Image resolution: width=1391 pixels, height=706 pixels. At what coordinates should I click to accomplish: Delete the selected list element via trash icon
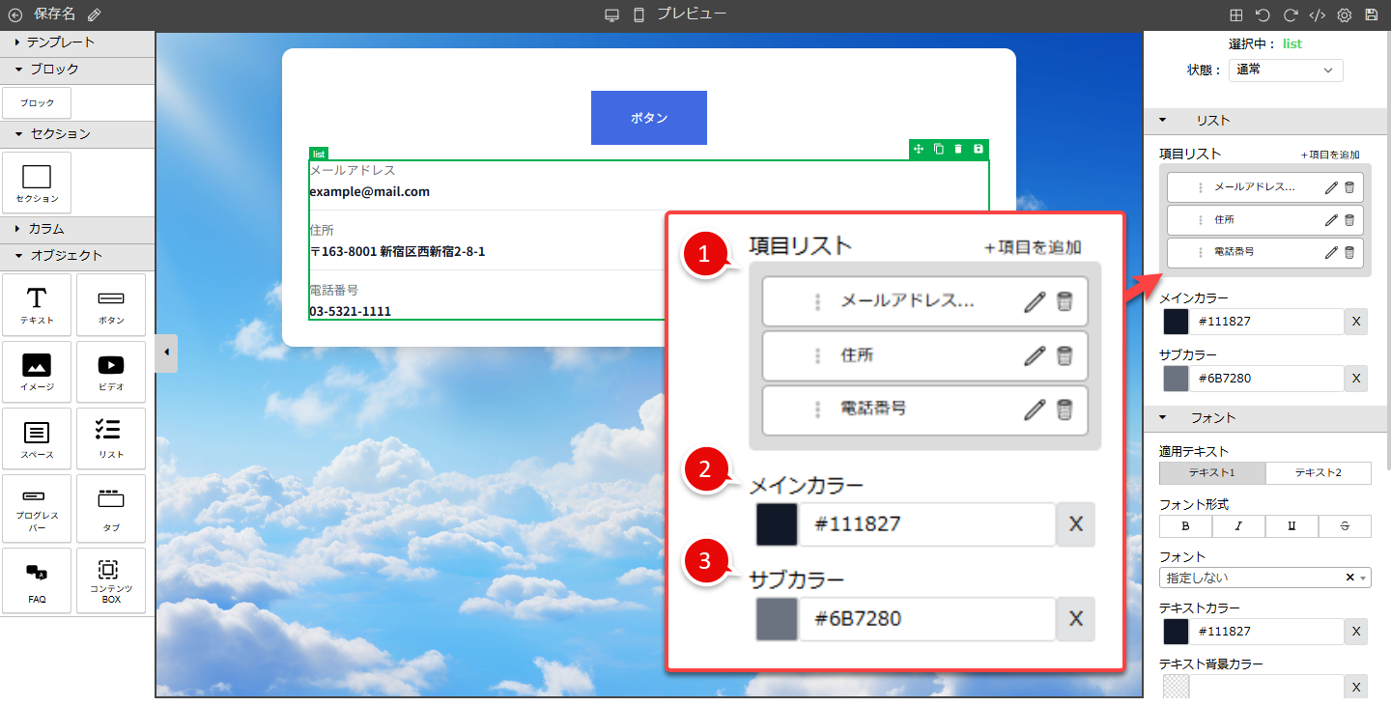point(958,149)
